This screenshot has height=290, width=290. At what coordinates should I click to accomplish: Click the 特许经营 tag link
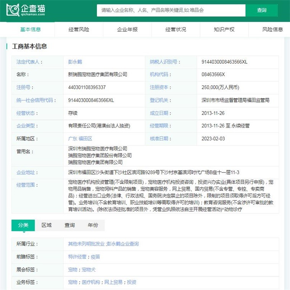(77, 257)
